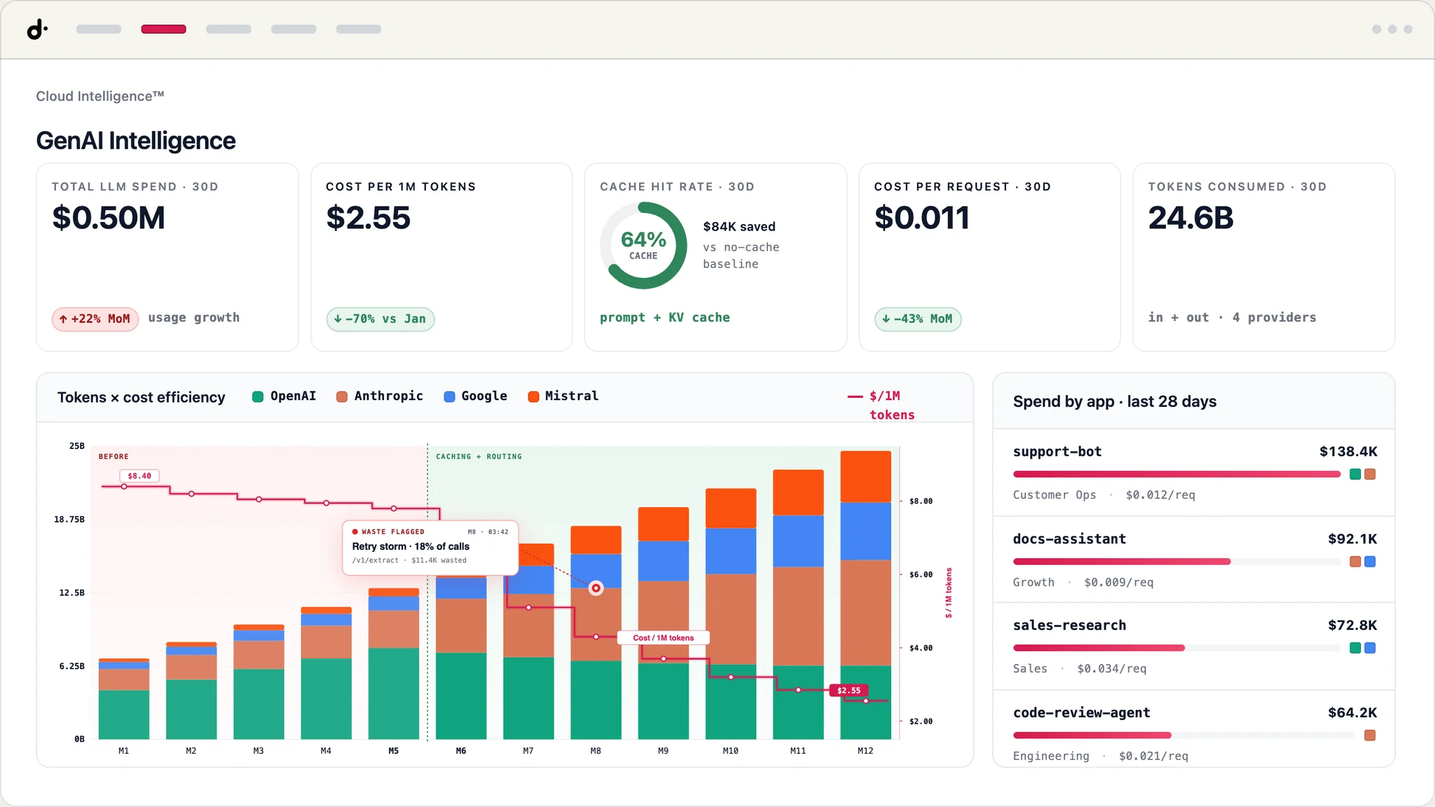This screenshot has height=807, width=1435.
Task: Toggle the Google legend swatch
Action: [x=449, y=396]
